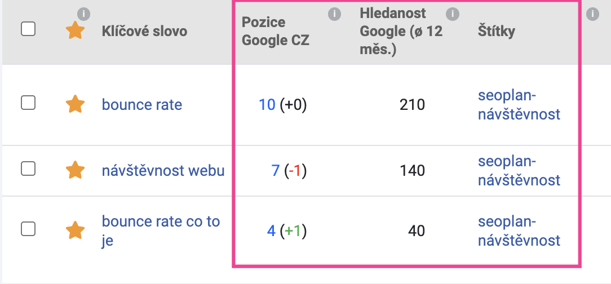Click the star icon in the table header
The height and width of the screenshot is (284, 611).
point(75,30)
